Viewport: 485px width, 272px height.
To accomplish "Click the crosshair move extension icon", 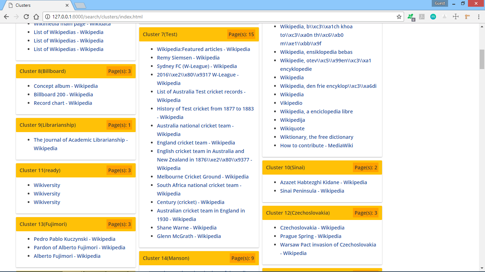I will click(456, 17).
